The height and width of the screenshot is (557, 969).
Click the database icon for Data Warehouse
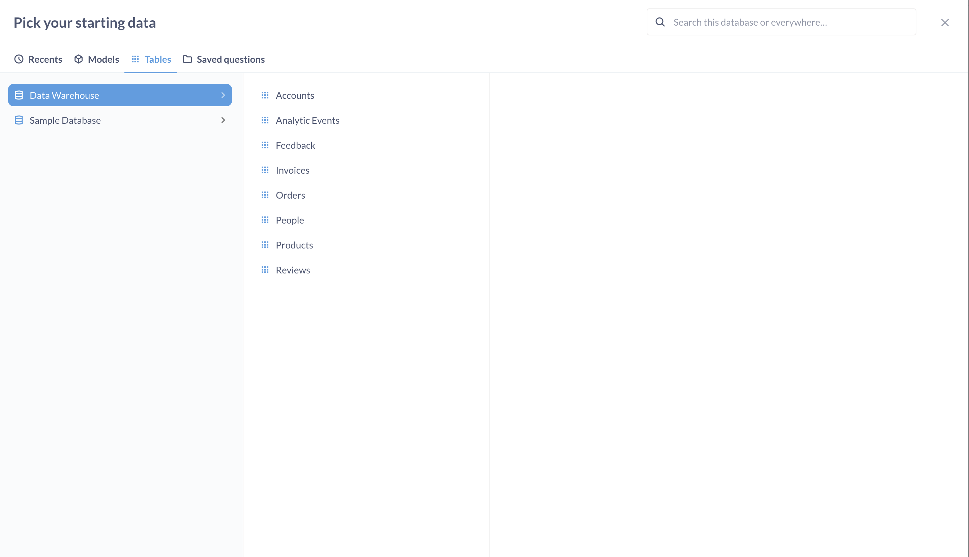point(19,95)
